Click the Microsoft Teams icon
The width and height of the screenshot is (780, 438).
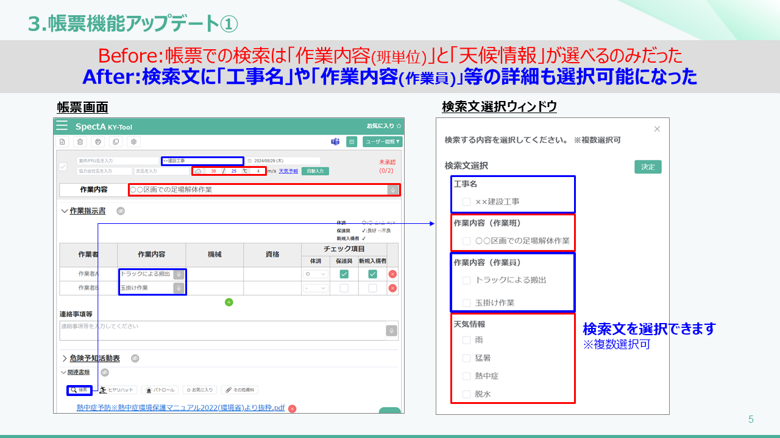pos(335,142)
